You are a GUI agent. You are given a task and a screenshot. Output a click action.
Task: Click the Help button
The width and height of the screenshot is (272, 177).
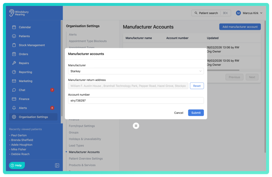[17, 165]
